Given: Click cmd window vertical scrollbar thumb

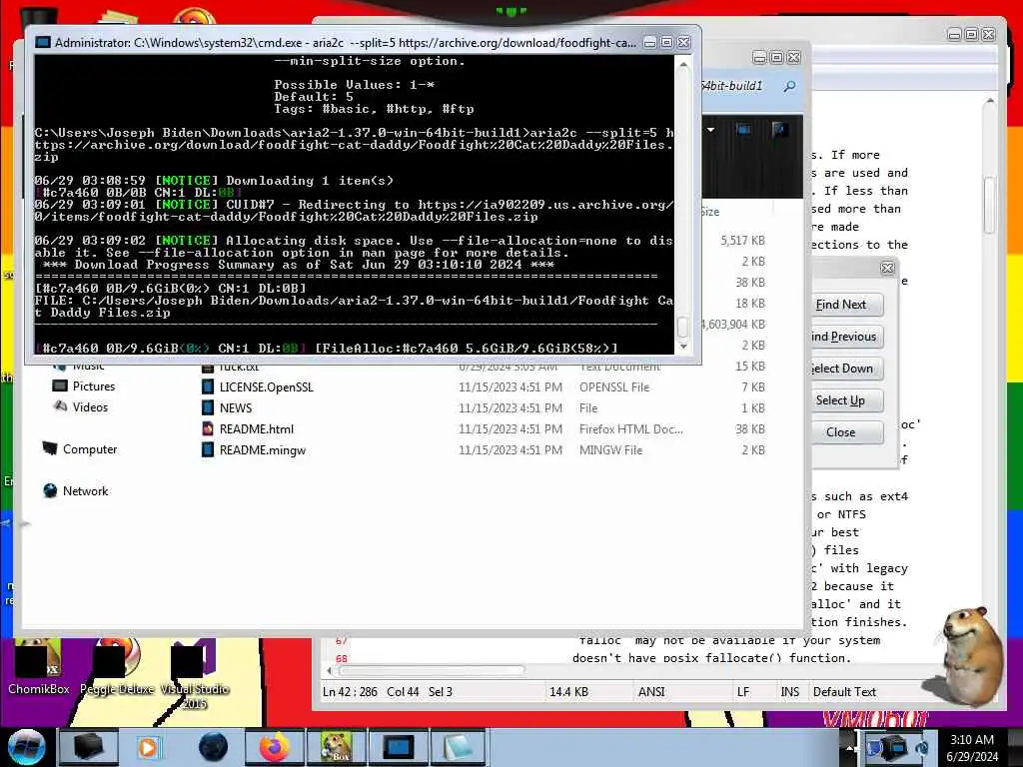Looking at the screenshot, I should tap(683, 327).
